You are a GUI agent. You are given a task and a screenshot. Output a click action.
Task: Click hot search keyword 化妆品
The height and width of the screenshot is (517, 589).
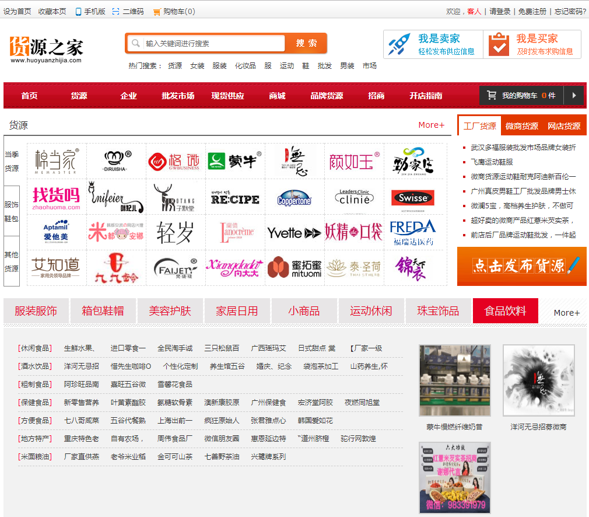pos(246,66)
